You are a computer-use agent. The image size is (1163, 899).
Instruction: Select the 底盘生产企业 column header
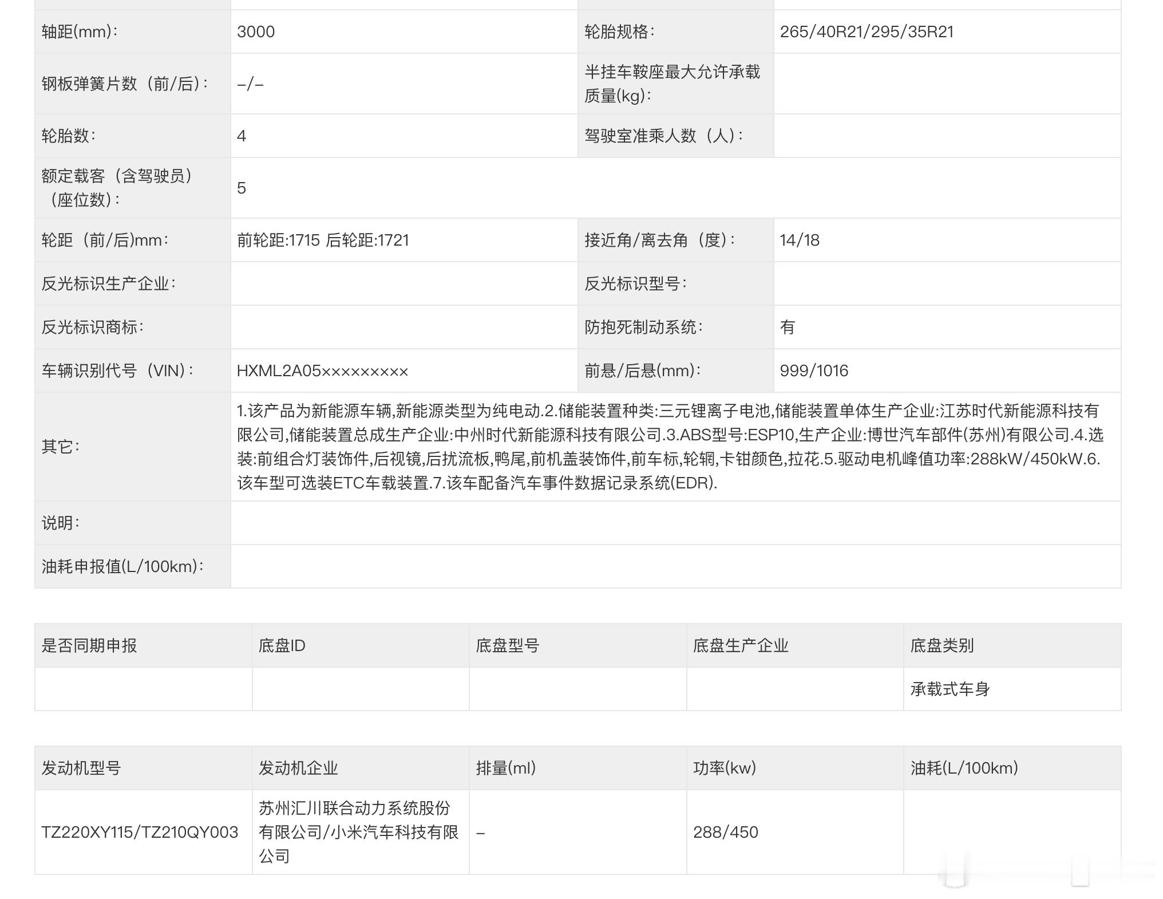[739, 645]
